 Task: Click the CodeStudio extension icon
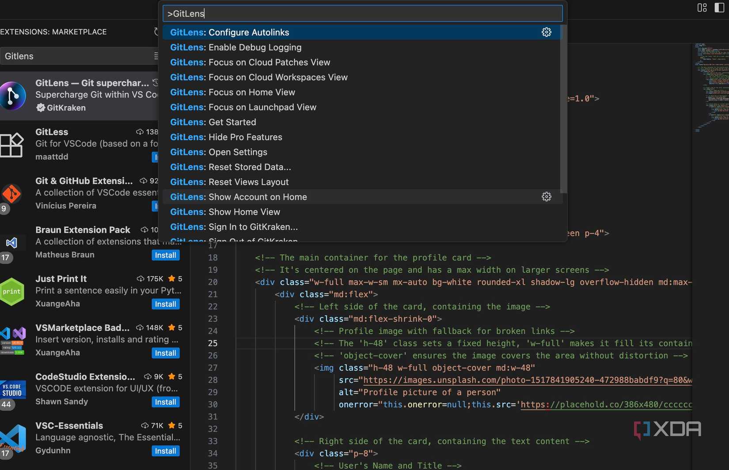pyautogui.click(x=12, y=390)
